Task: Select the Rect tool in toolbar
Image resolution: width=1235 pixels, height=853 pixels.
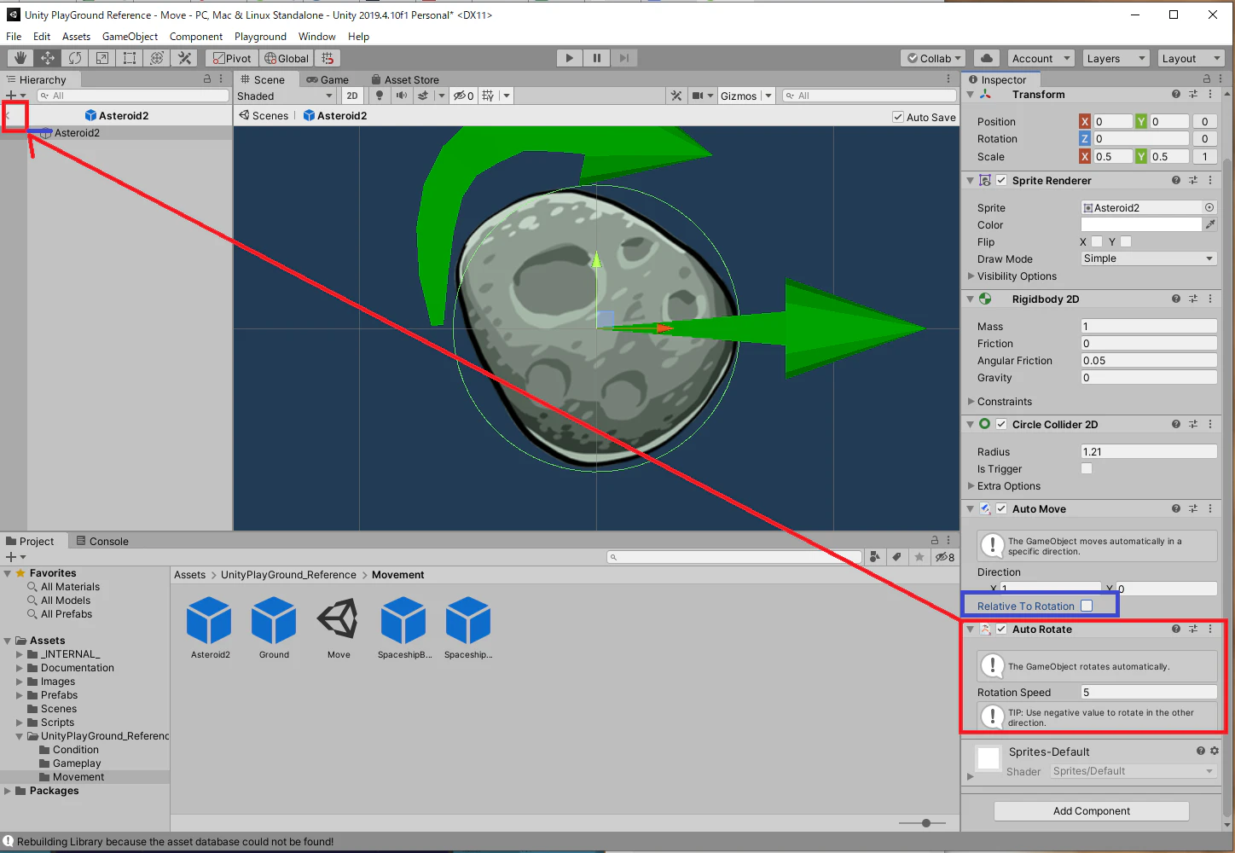Action: tap(130, 58)
